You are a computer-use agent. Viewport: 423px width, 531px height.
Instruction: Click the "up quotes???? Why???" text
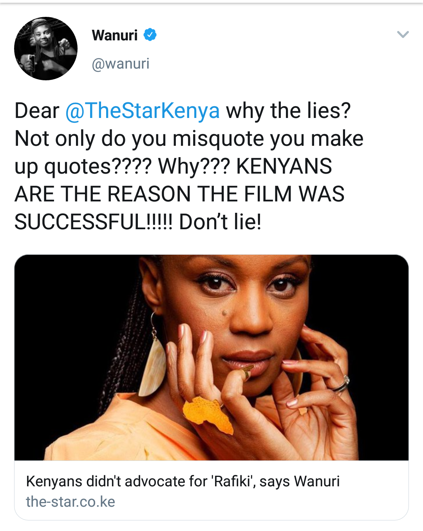(122, 167)
